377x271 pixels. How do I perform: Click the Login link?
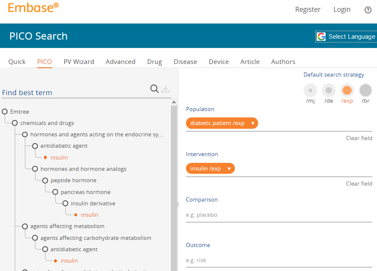342,10
